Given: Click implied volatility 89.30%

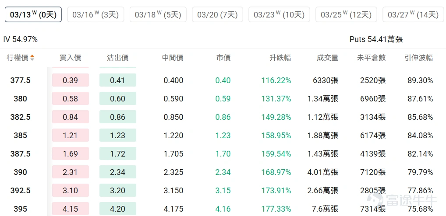Looking at the screenshot, I should point(420,80).
